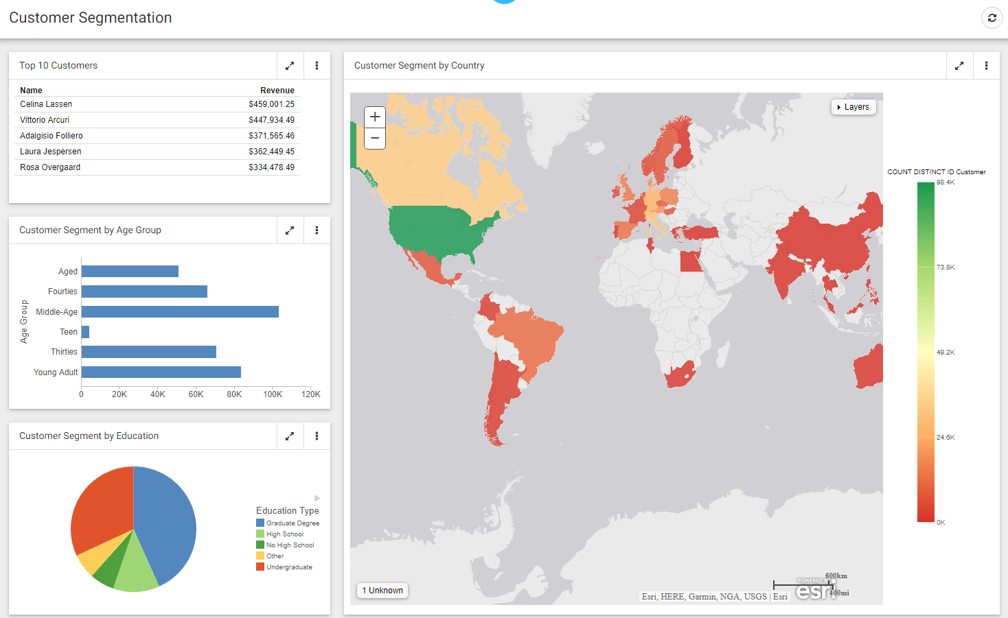Click the small Teen bar

(x=85, y=332)
